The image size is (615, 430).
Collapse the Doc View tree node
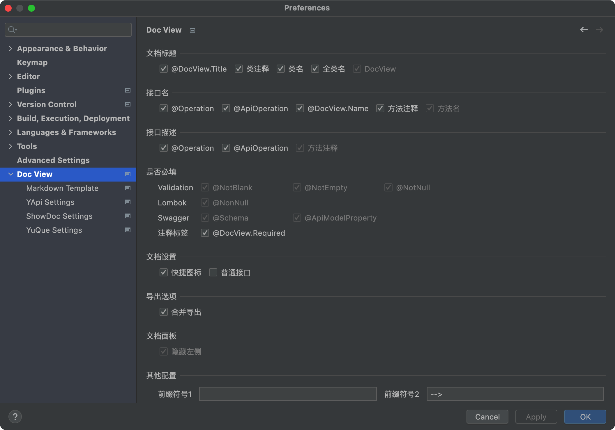point(10,174)
